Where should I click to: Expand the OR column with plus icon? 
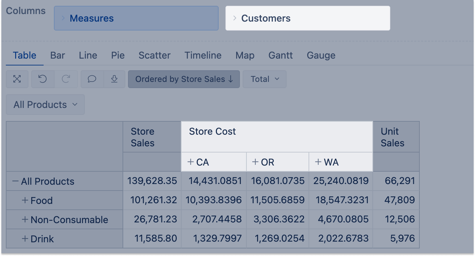[x=255, y=162]
